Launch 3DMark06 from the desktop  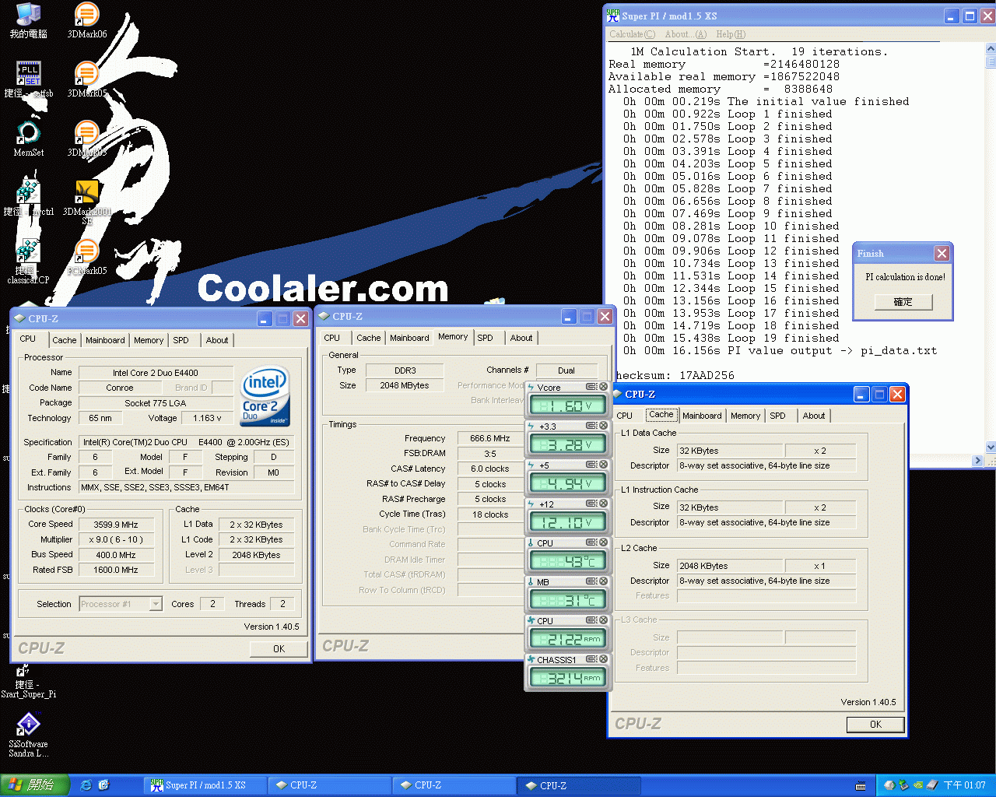coord(86,20)
